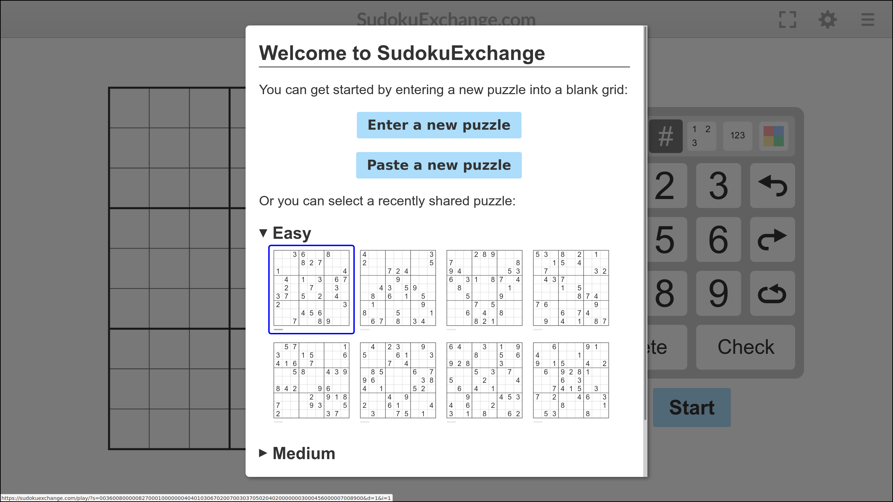
Task: Open the settings gear
Action: tap(828, 20)
